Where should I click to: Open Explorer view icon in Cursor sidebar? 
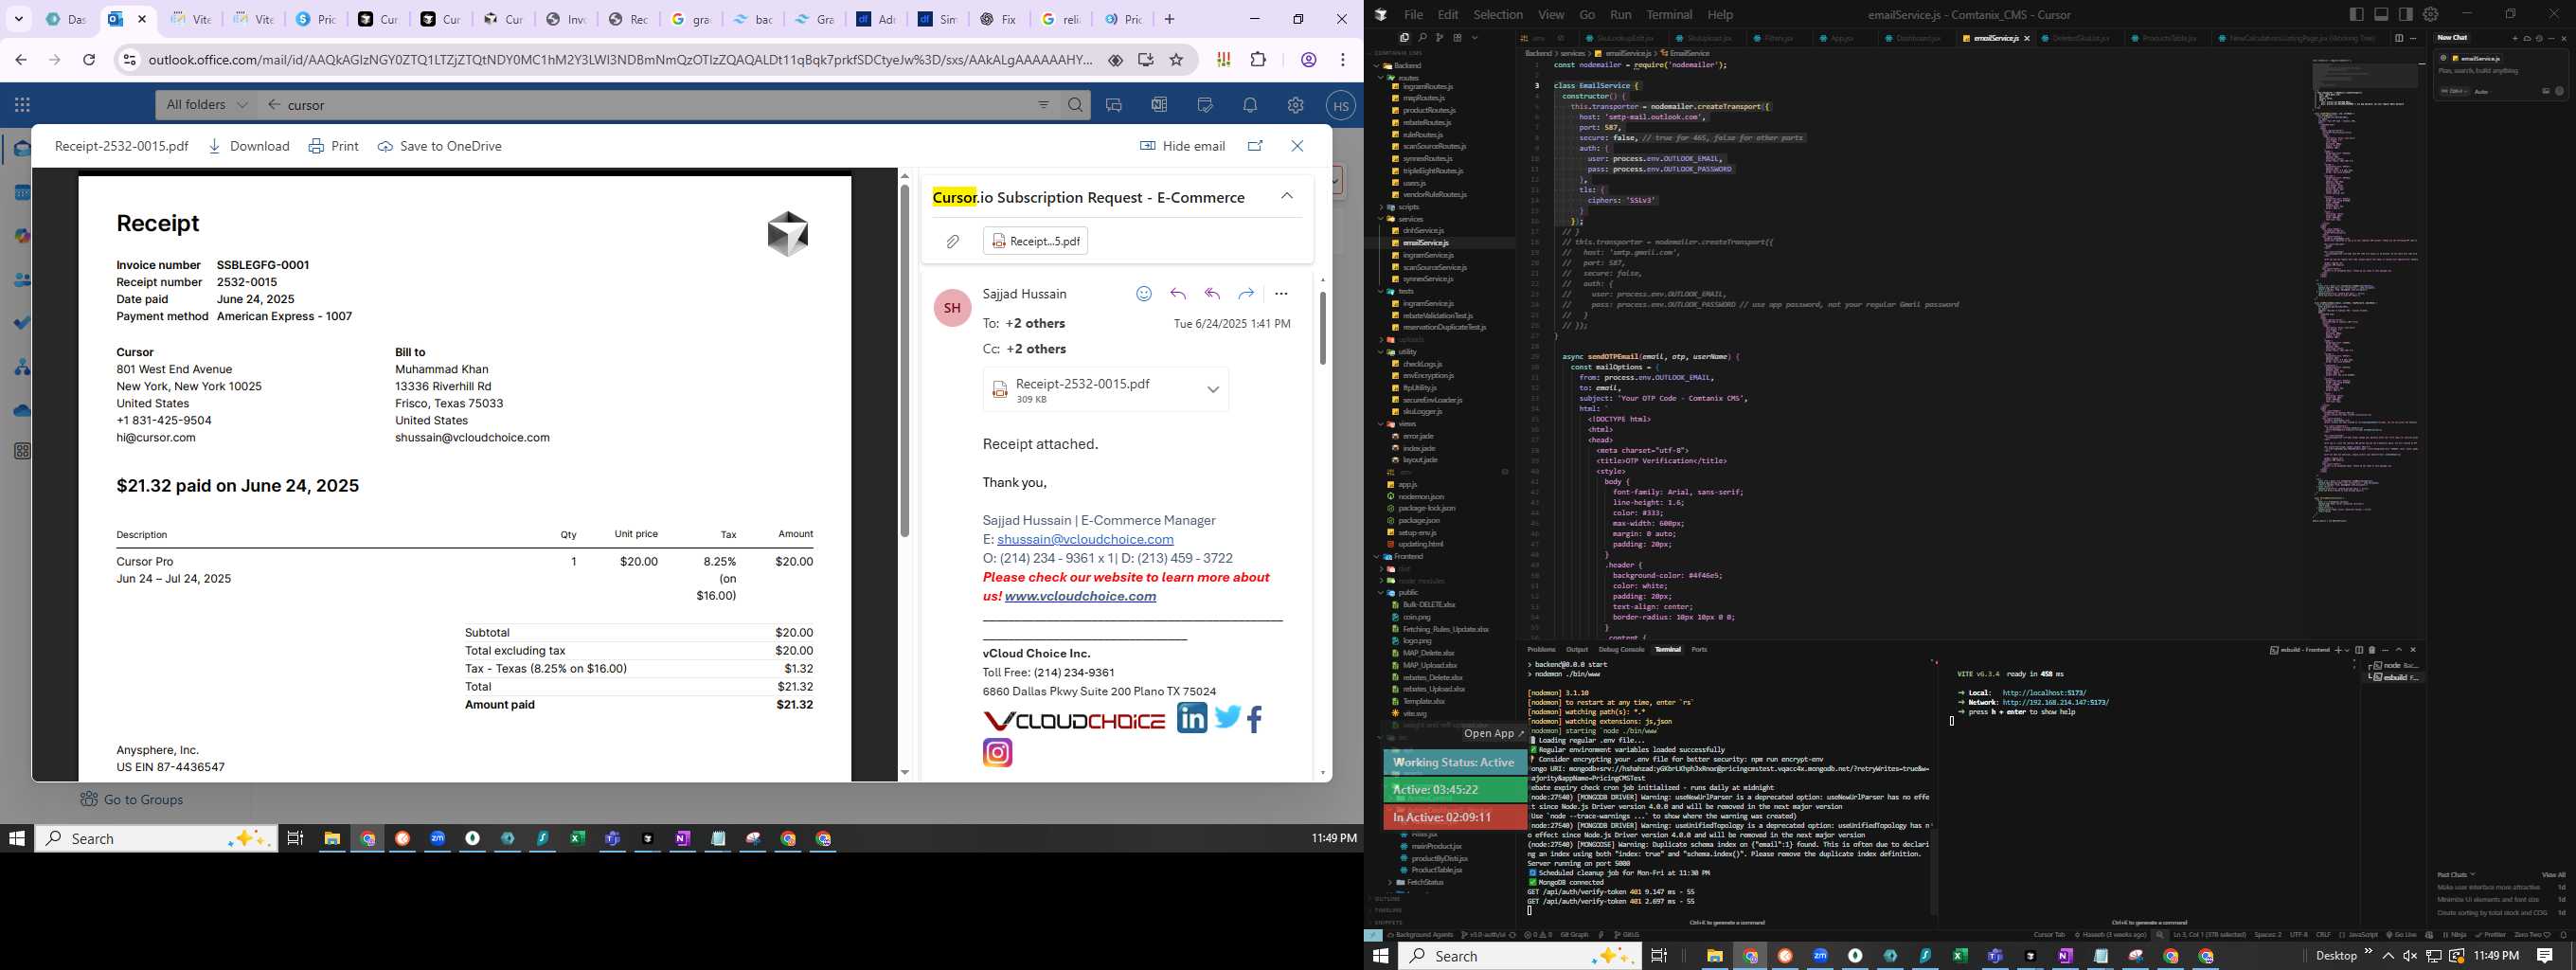(1405, 38)
